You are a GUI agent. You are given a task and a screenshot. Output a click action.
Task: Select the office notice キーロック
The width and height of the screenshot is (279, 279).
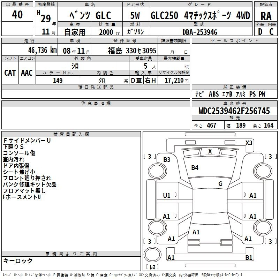point(18,261)
